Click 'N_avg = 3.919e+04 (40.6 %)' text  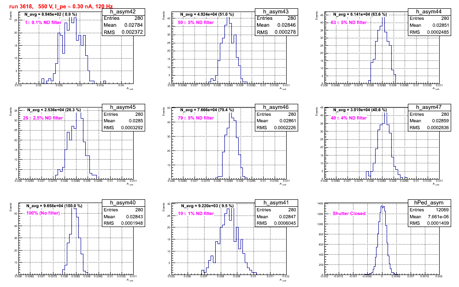(360, 110)
